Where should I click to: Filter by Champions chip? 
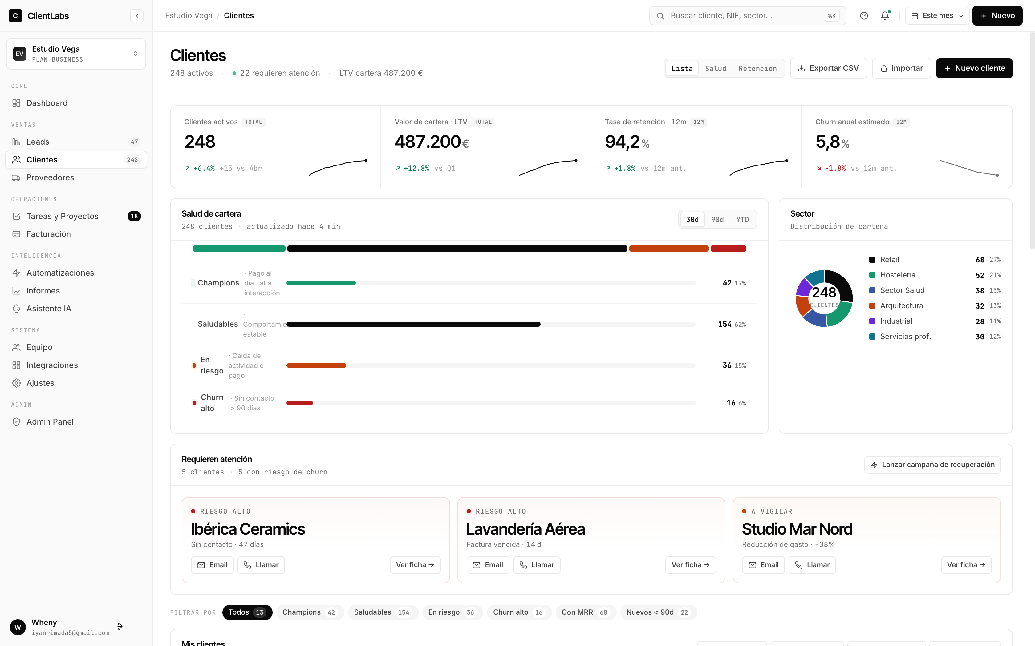[310, 612]
